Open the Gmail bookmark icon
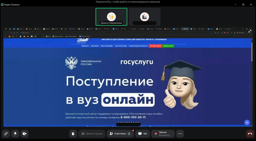Image resolution: width=256 pixels, height=141 pixels. tap(13, 36)
